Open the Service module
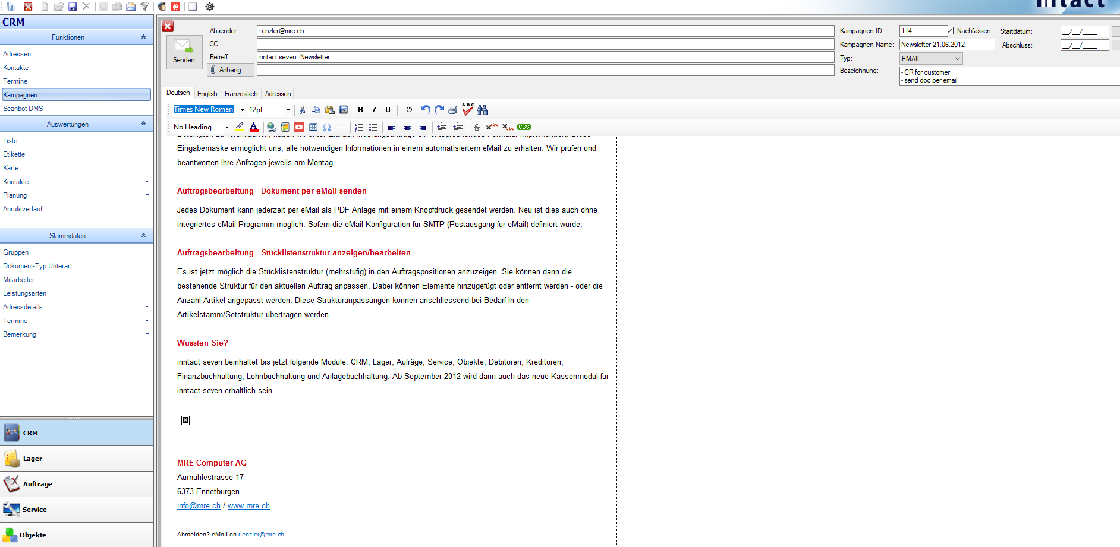 [x=77, y=510]
